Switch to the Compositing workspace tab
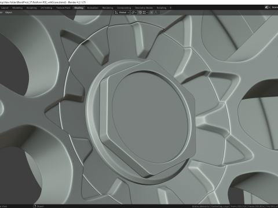The width and height of the screenshot is (278, 208). click(x=124, y=8)
